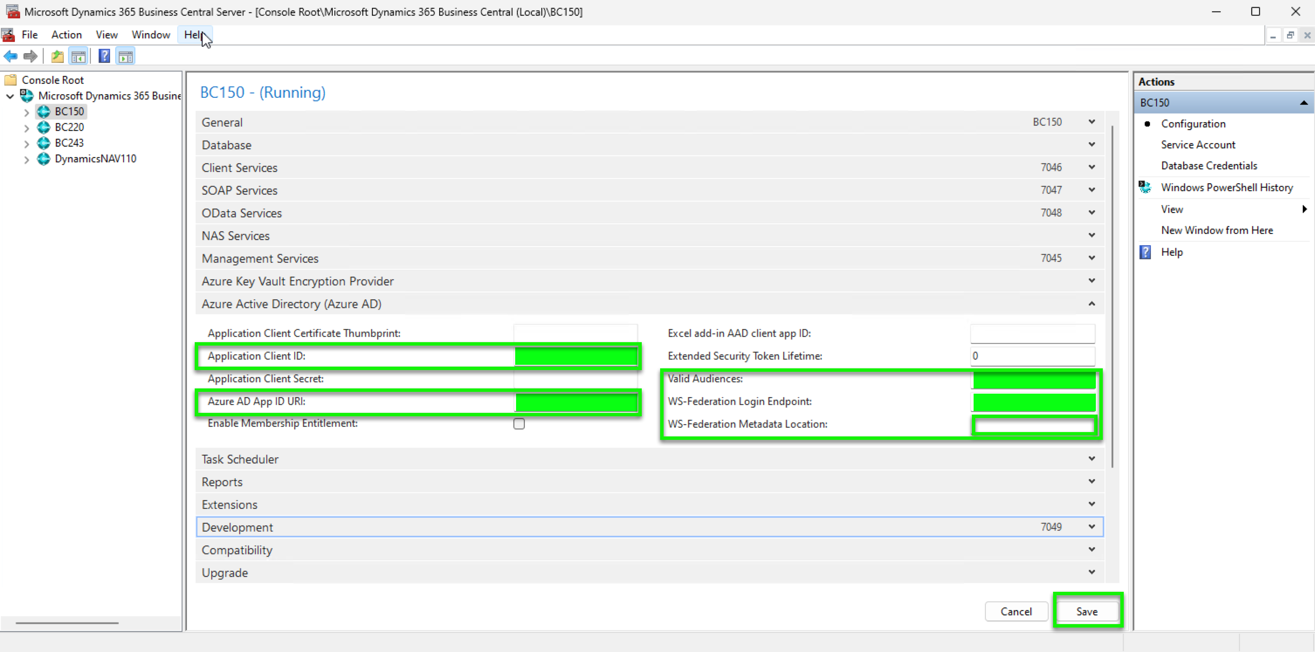Click the console icon beside the File menu
The width and height of the screenshot is (1315, 652).
pos(8,34)
